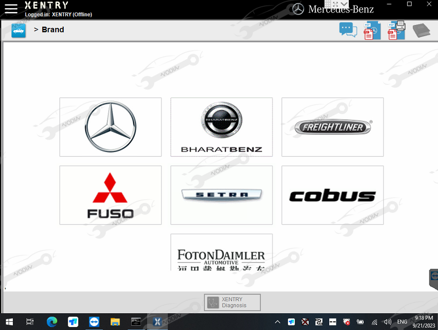
Task: Select the Setra brand tile
Action: (x=221, y=195)
